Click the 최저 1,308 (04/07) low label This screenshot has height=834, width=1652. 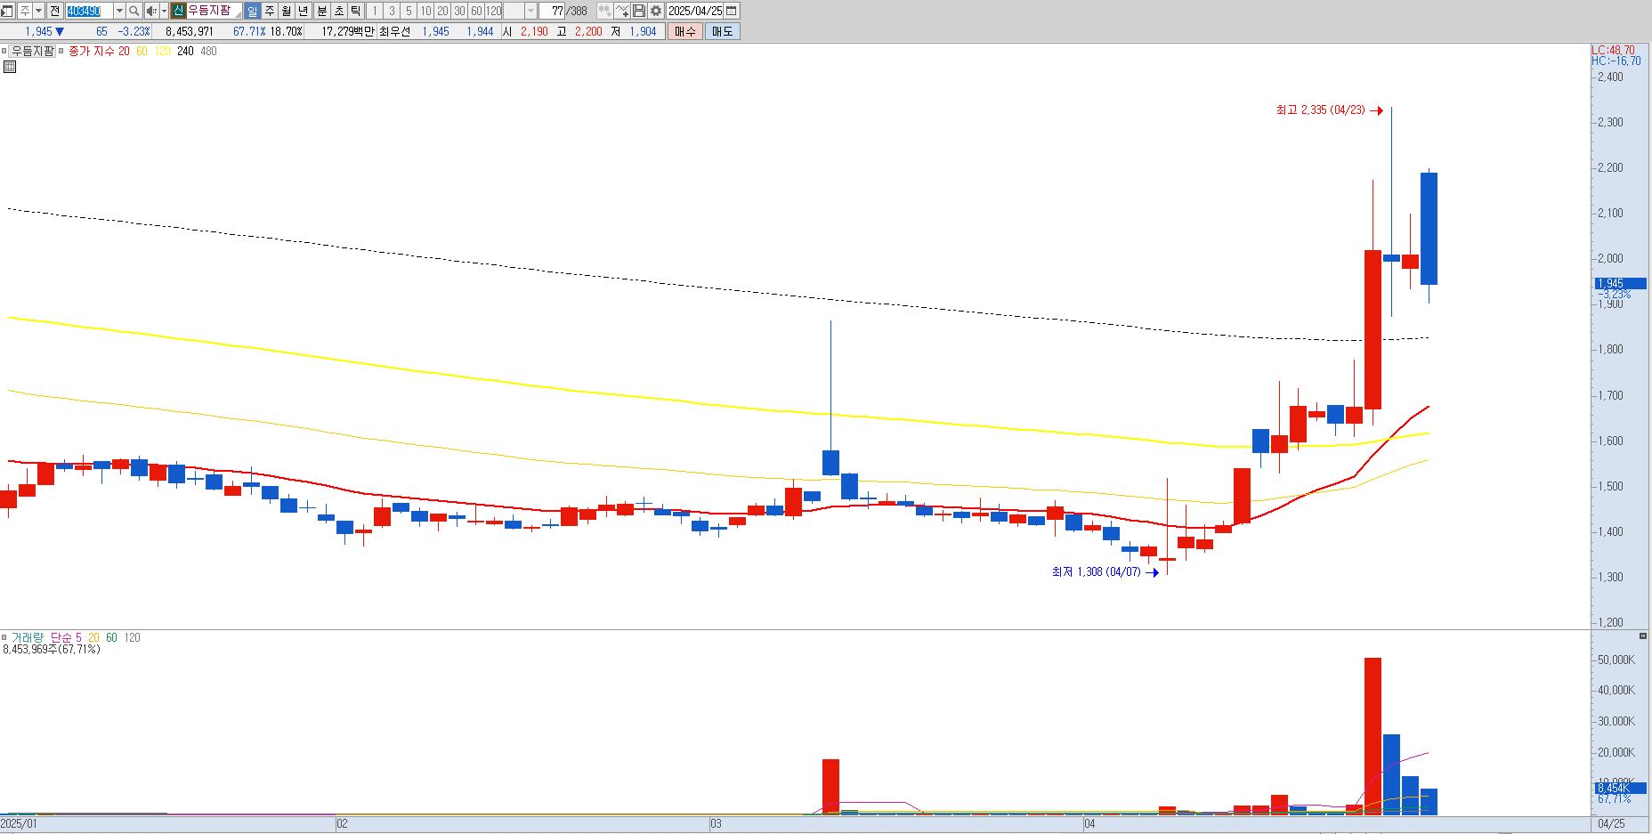tap(1096, 571)
